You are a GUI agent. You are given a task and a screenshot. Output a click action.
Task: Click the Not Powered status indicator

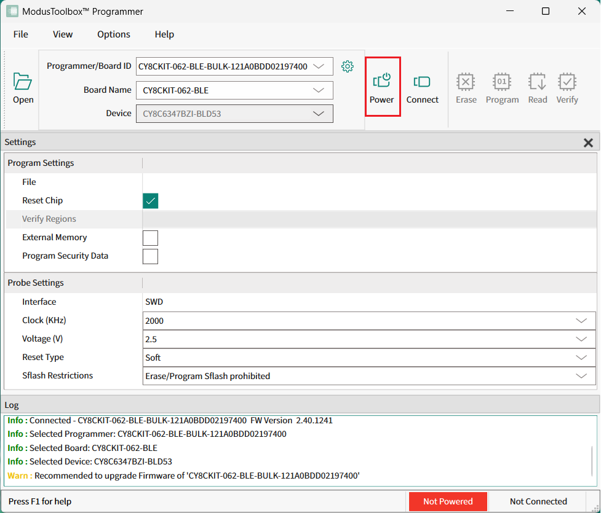448,501
